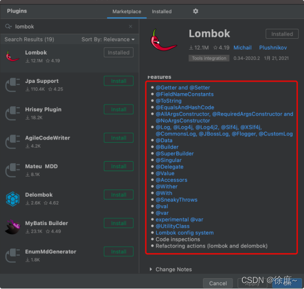The width and height of the screenshot is (304, 289).
Task: Click Installed button in Lombok list row
Action: [x=119, y=52]
